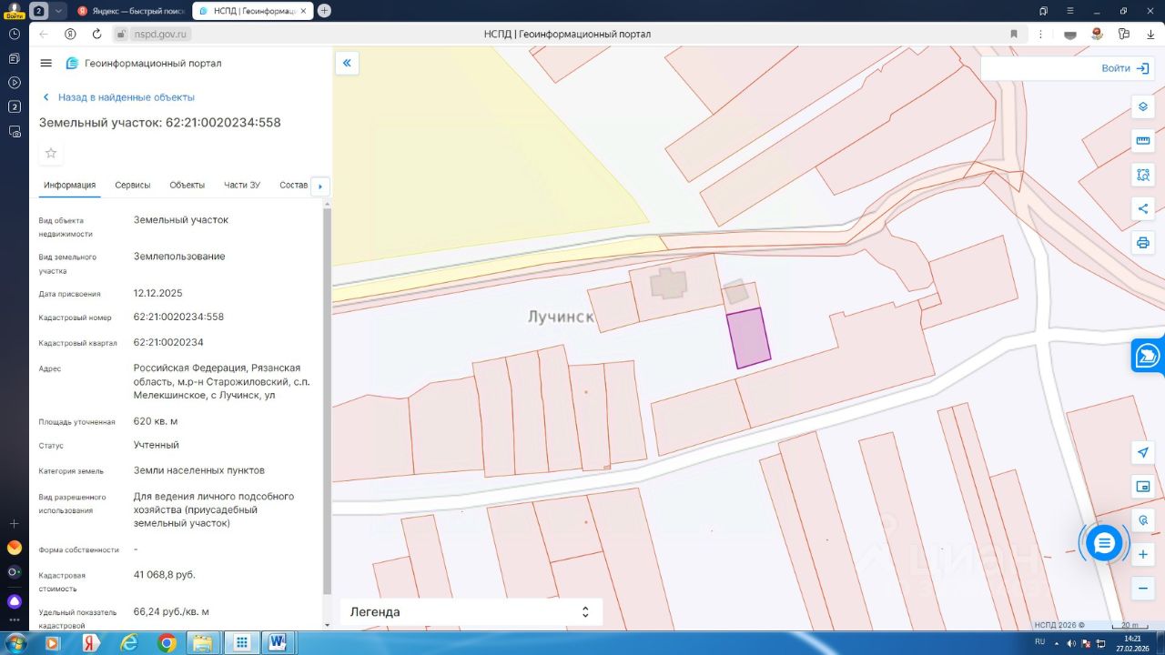Open File Explorer from taskbar
The width and height of the screenshot is (1165, 655).
click(x=203, y=642)
